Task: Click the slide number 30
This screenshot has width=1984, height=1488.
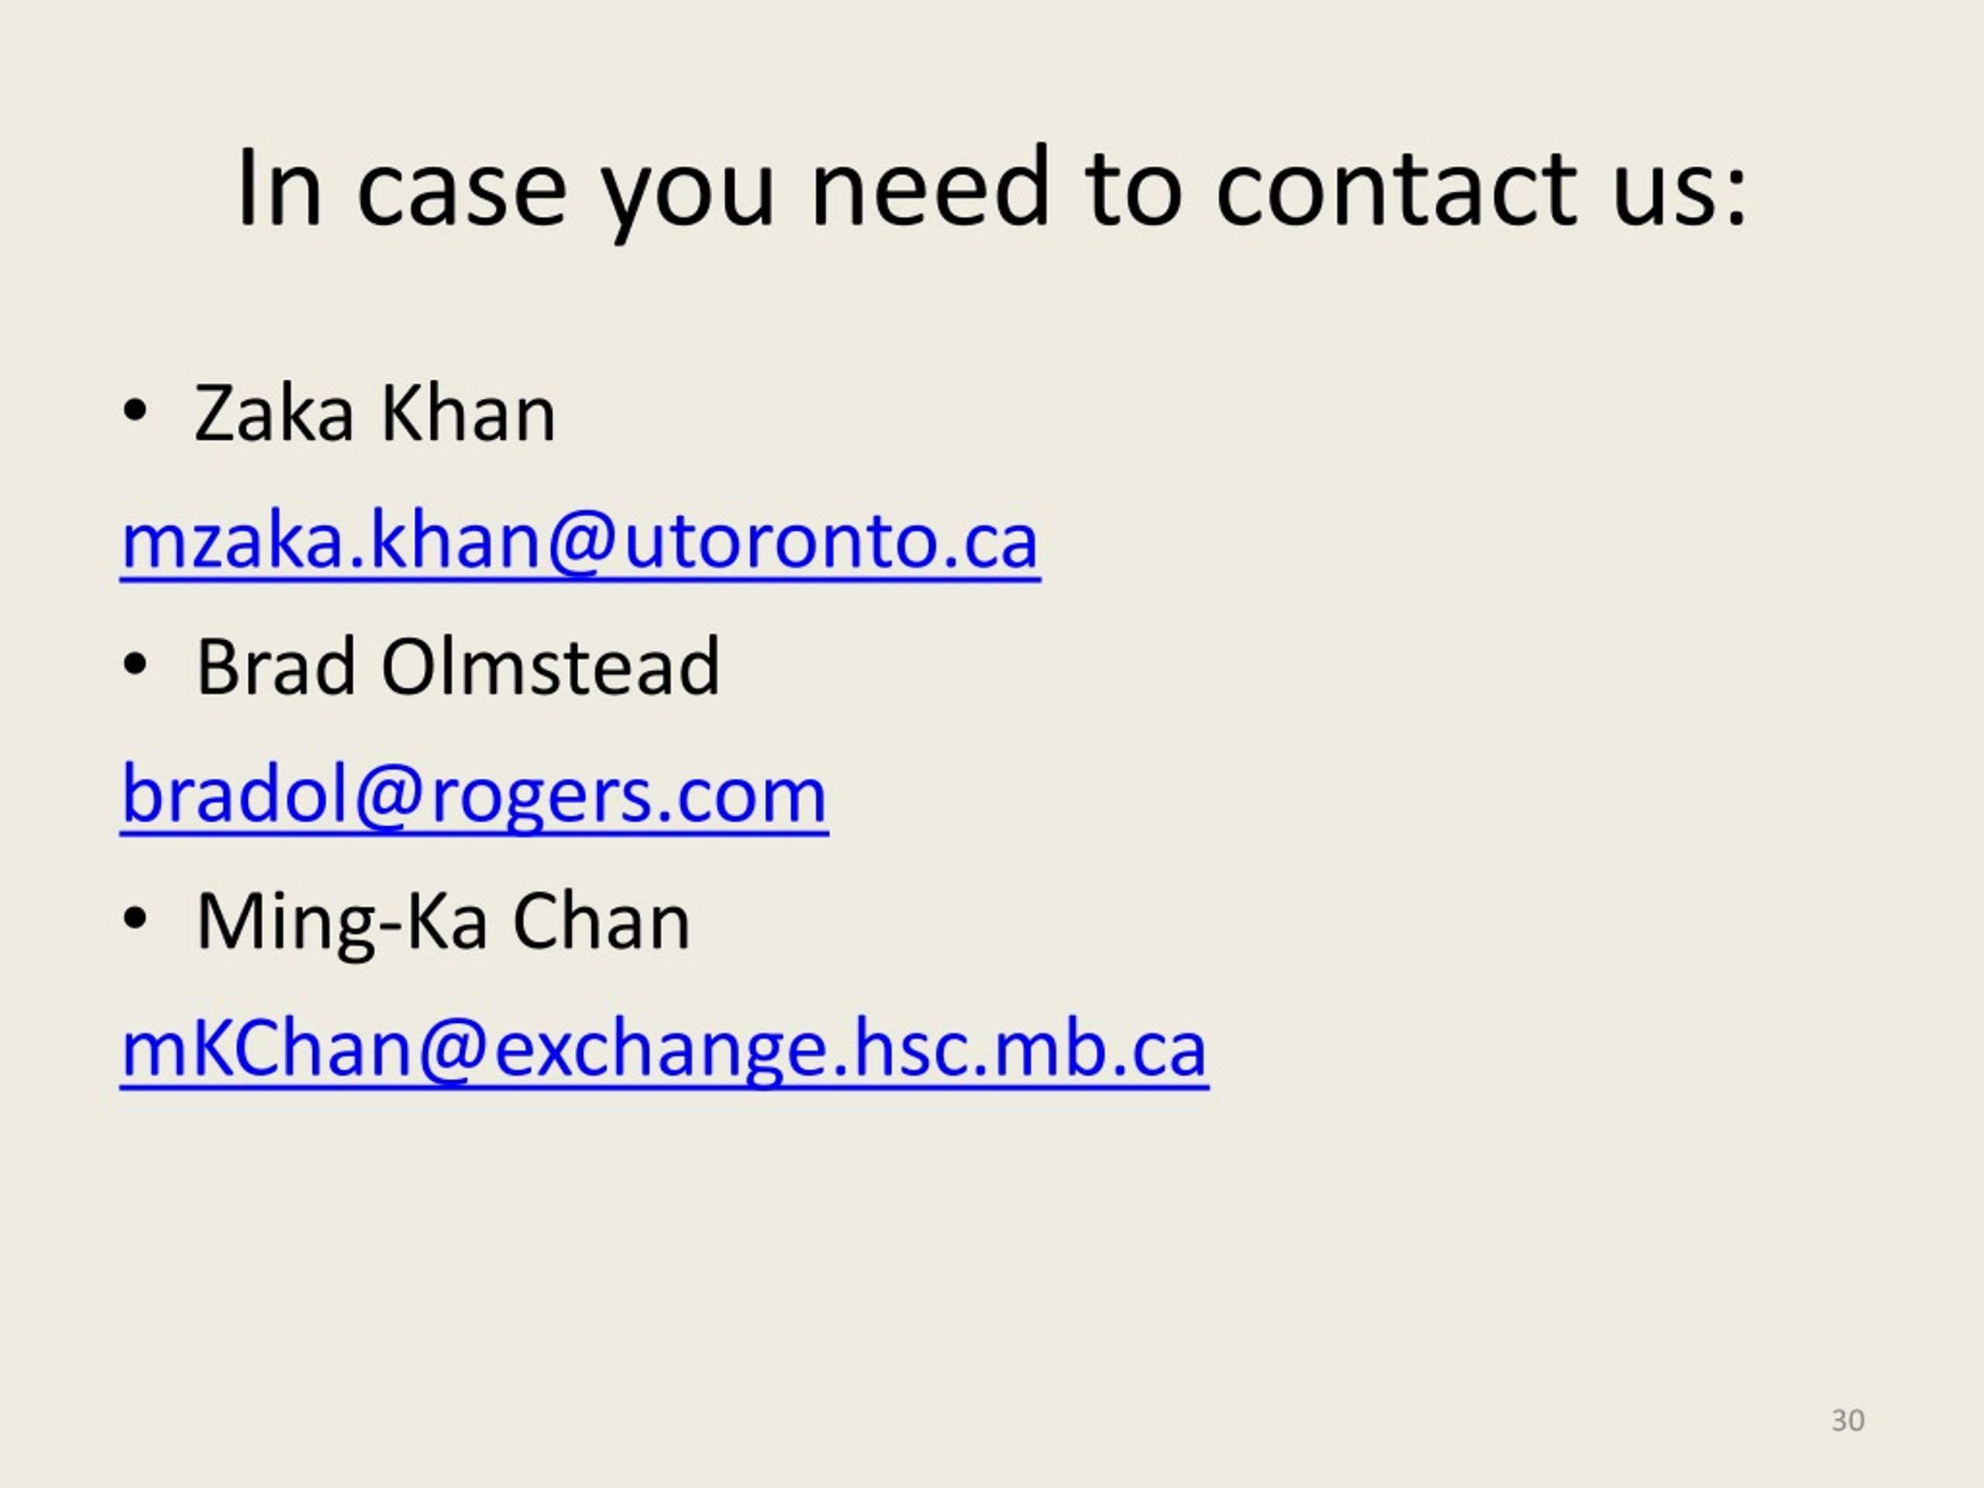Action: (1848, 1420)
